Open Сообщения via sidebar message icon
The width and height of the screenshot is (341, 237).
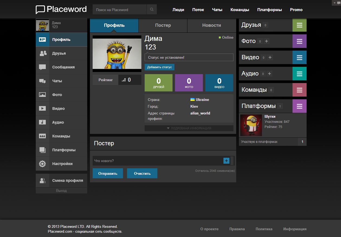point(43,67)
